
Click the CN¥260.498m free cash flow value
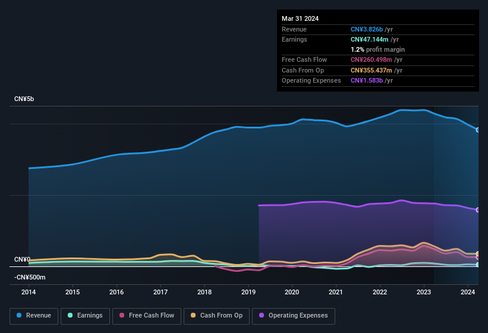click(x=371, y=59)
